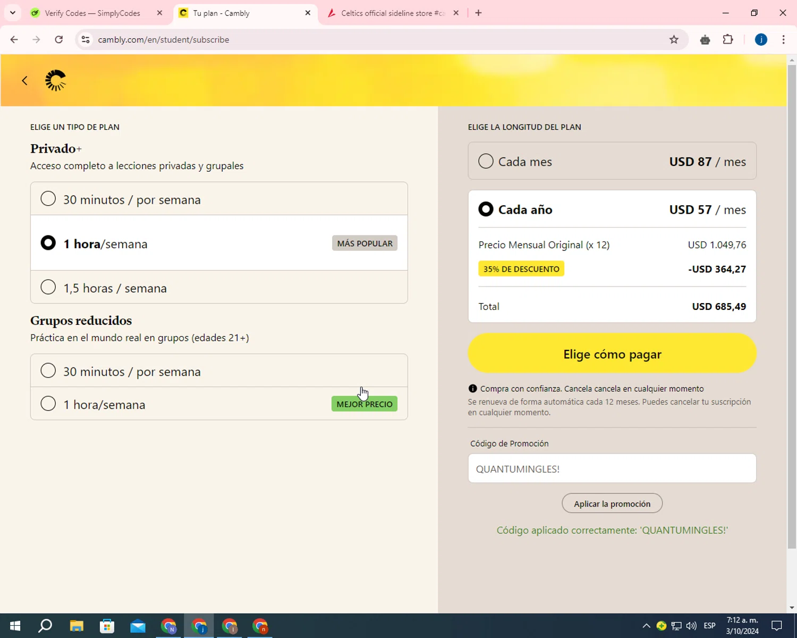Open the clock and date in taskbar
The width and height of the screenshot is (797, 638).
coord(742,626)
